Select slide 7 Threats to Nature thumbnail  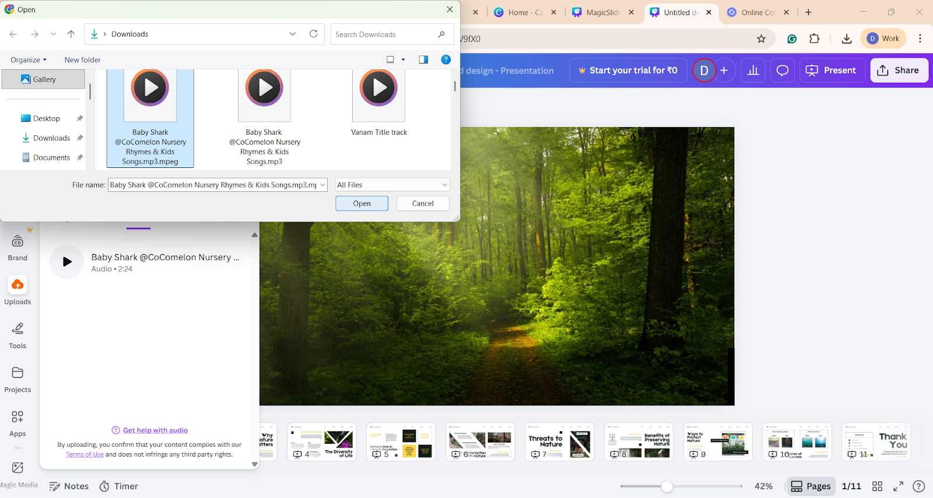(560, 442)
